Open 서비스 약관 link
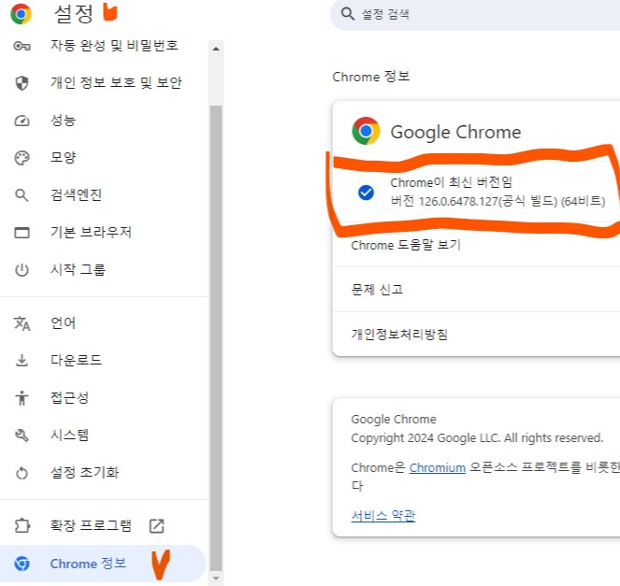This screenshot has width=620, height=586. point(383,516)
